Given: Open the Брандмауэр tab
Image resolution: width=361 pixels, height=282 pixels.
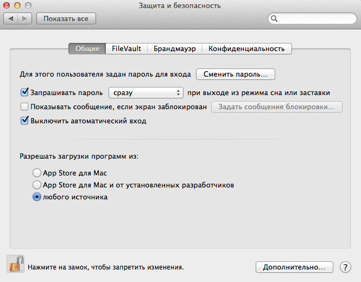Looking at the screenshot, I should point(175,48).
